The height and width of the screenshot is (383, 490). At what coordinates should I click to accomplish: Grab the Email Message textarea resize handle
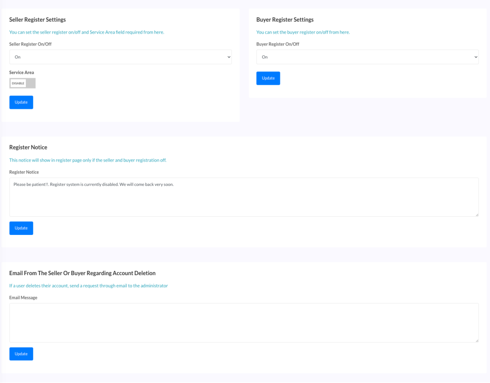click(x=477, y=340)
